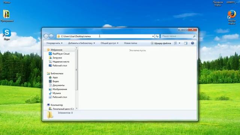Go forward with the Explorer forward arrow
The height and width of the screenshot is (135, 240).
coord(51,36)
